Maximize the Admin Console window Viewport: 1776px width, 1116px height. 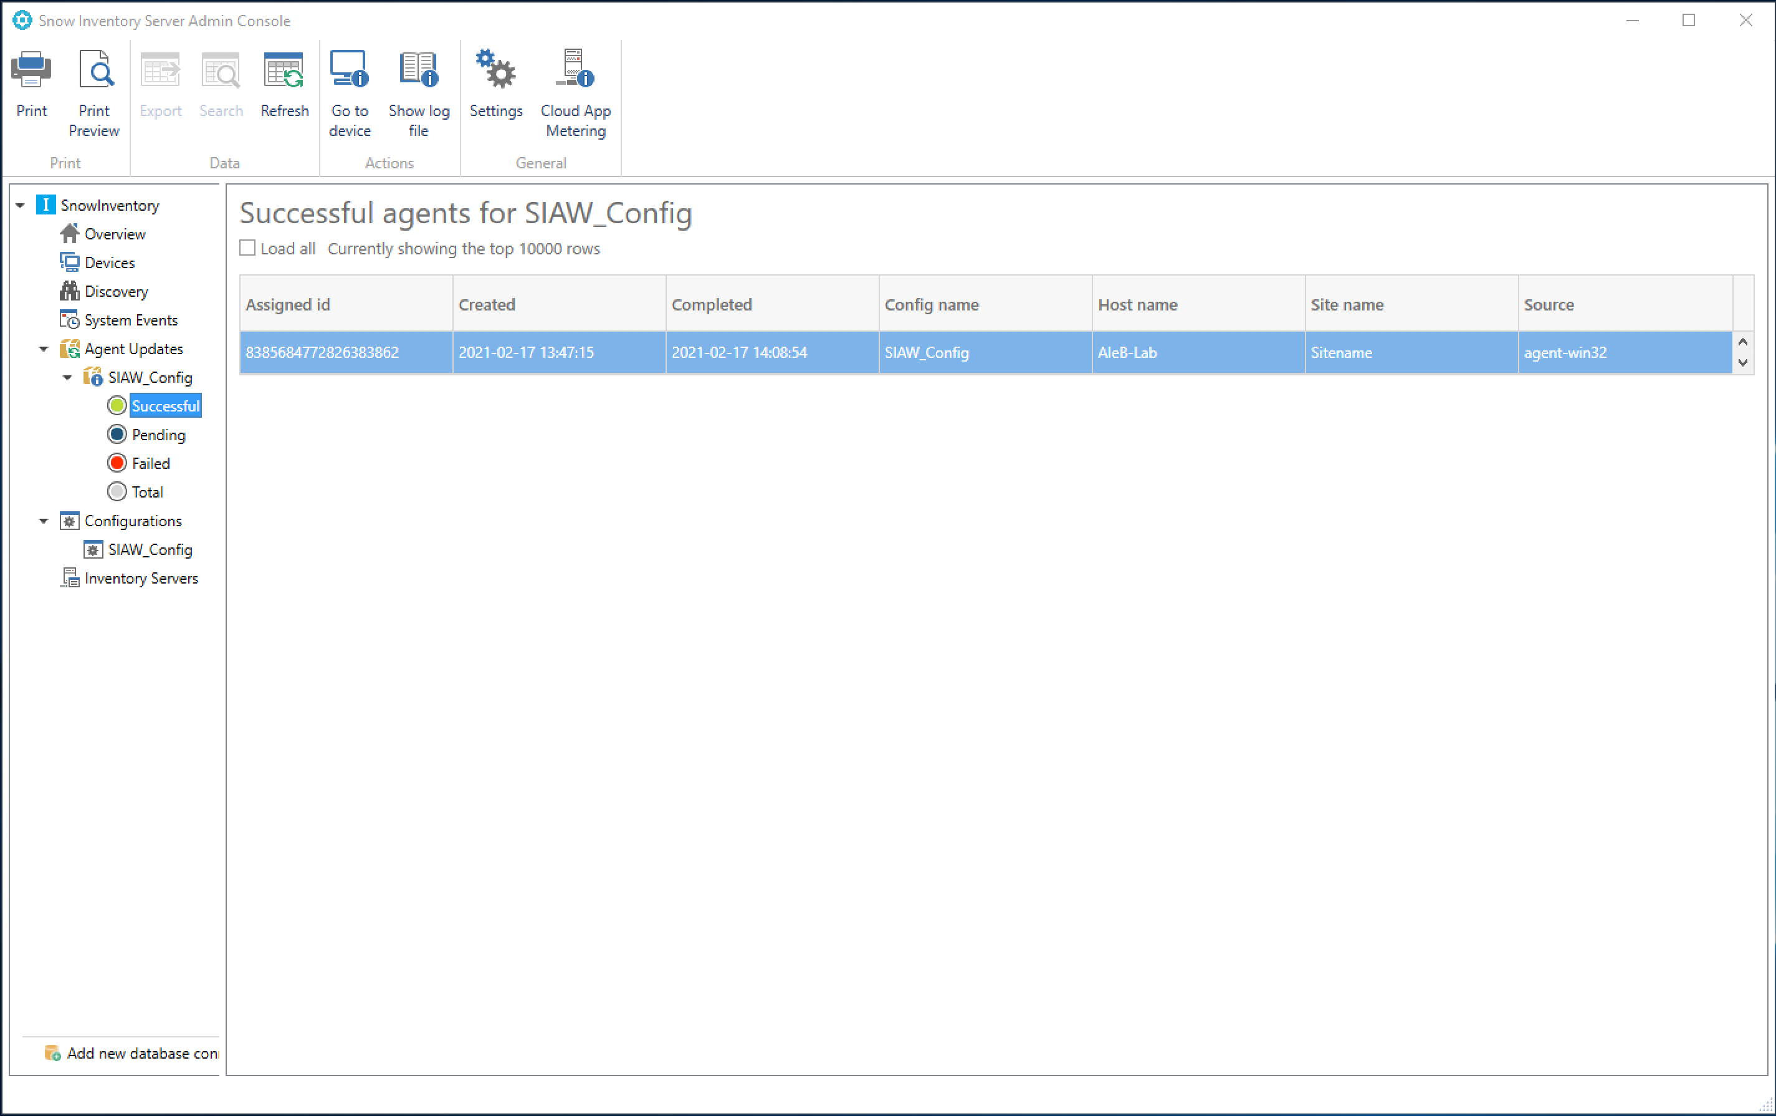coord(1689,20)
